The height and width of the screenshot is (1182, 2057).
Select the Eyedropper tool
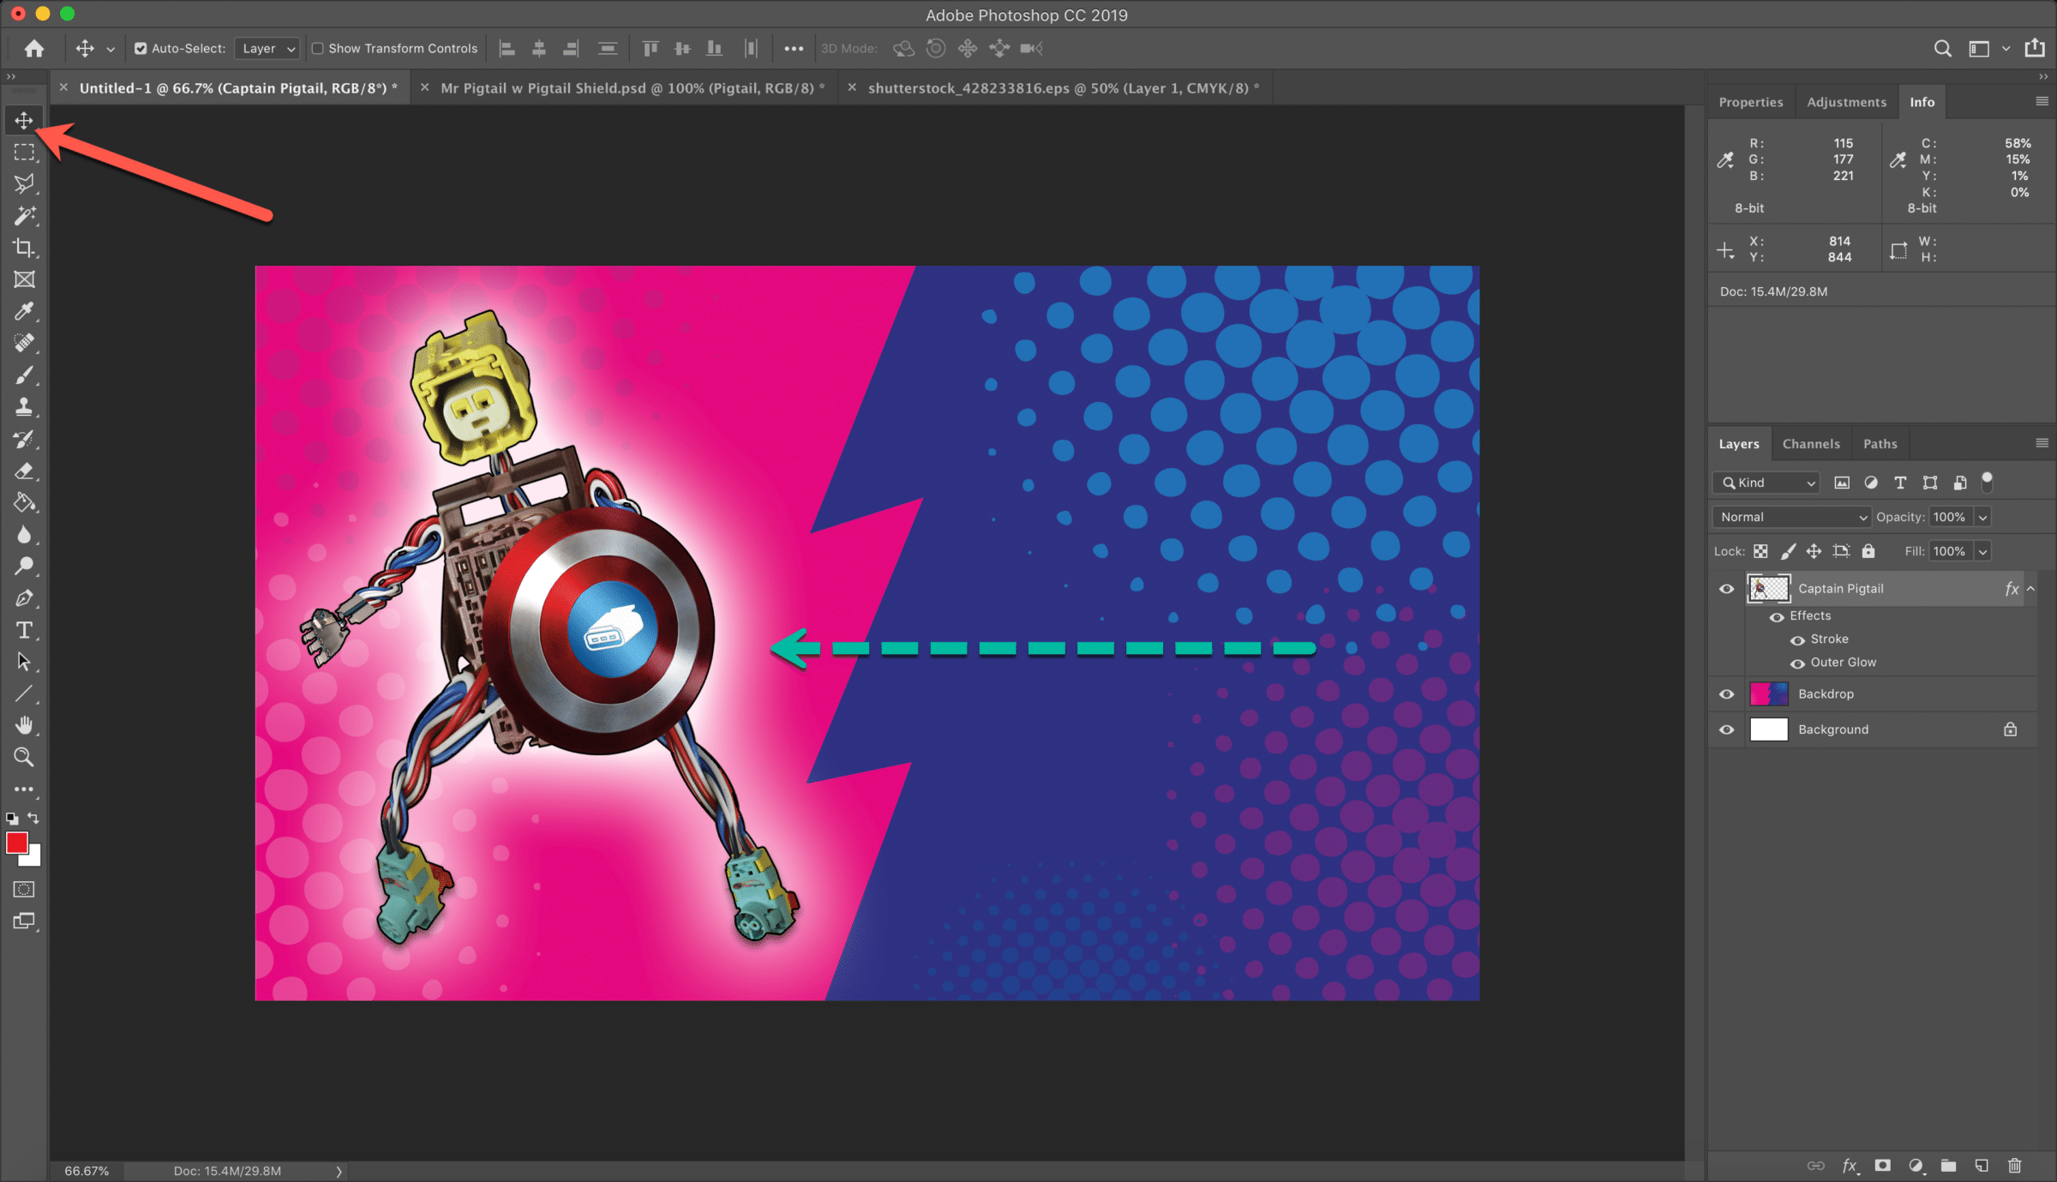[x=24, y=311]
